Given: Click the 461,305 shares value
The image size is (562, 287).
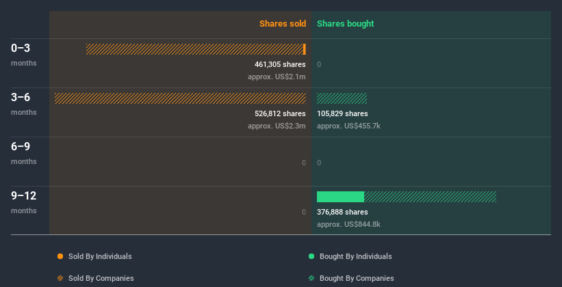Looking at the screenshot, I should pos(280,64).
